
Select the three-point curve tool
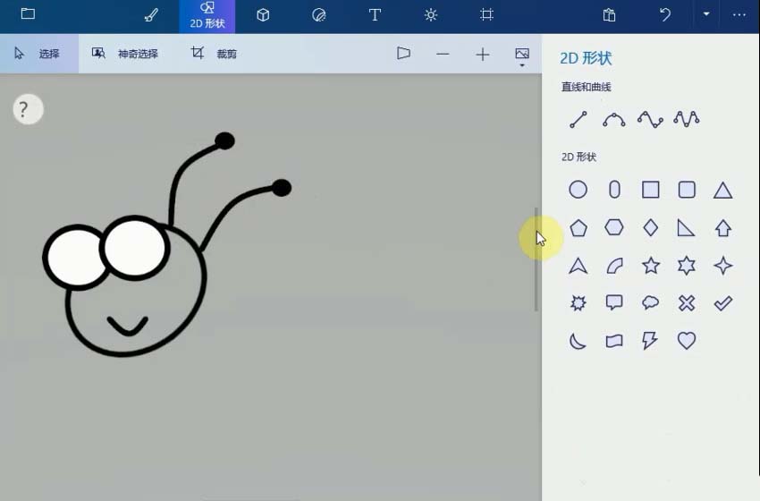click(614, 119)
